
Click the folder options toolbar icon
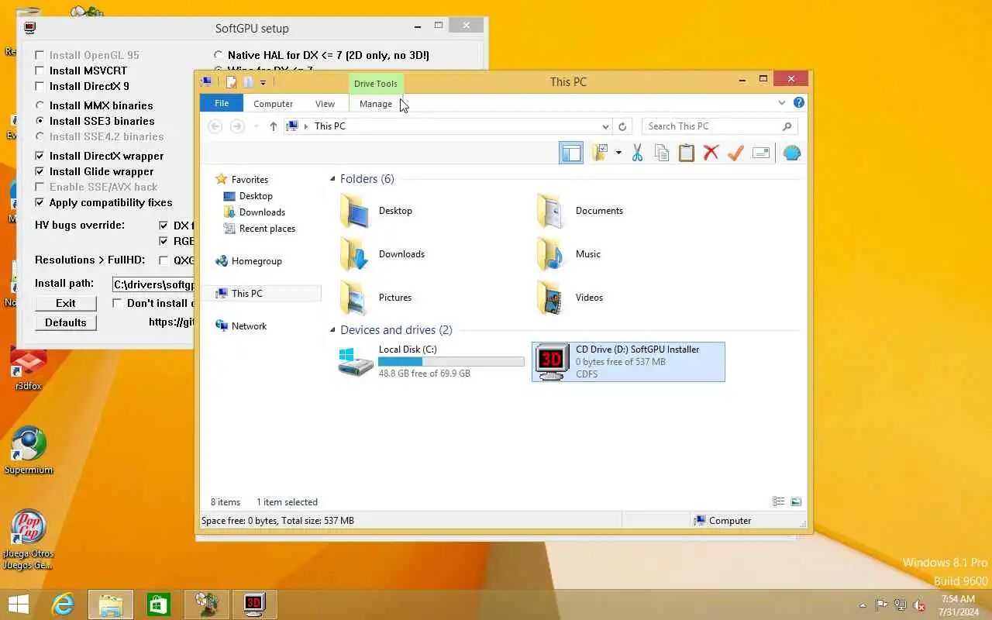pyautogui.click(x=600, y=153)
